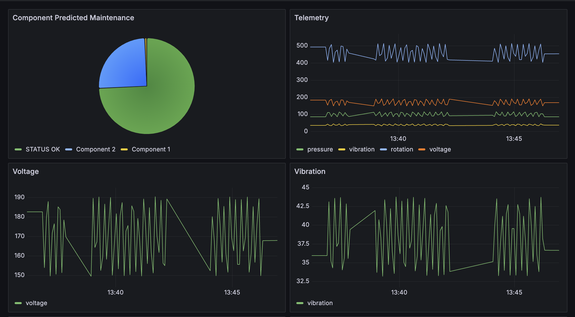Click blue rotation color swatch in Telemetry

click(x=383, y=149)
